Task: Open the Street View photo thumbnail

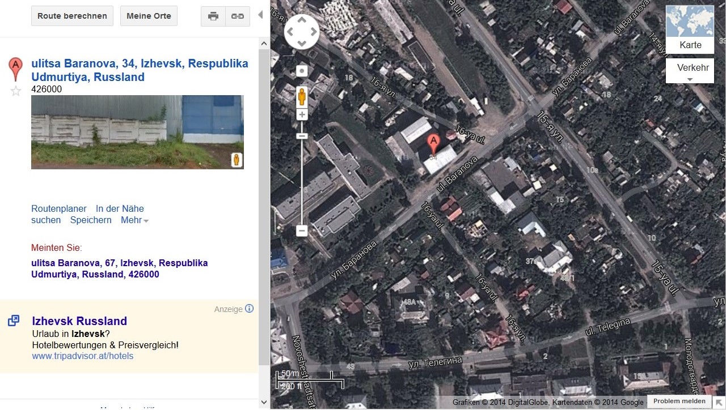Action: (x=137, y=132)
